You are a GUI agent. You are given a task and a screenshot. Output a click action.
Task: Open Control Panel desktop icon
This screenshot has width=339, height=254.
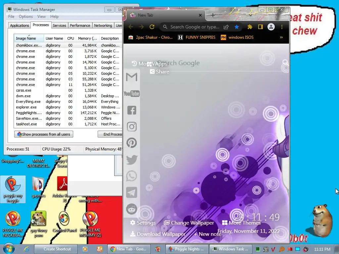[x=65, y=222]
